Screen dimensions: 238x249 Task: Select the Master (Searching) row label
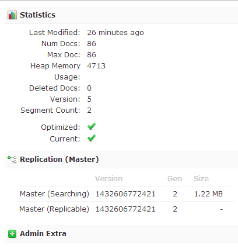(x=54, y=194)
